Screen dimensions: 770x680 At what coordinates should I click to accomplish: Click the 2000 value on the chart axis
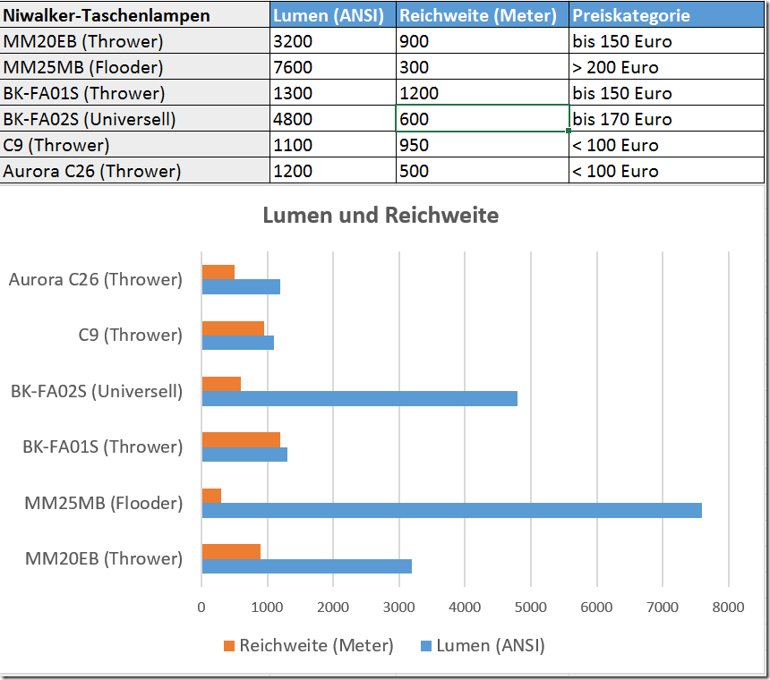pyautogui.click(x=333, y=608)
